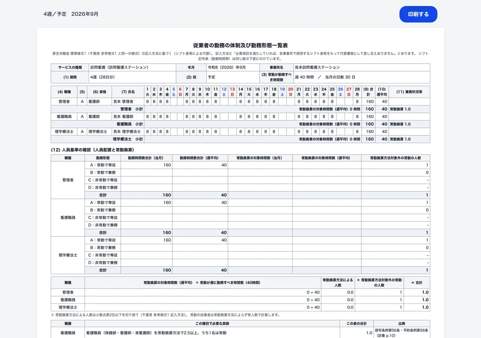Click the 週 40 時間 ／ 当月の日数 30 日 cell
The width and height of the screenshot is (481, 338).
tap(362, 77)
